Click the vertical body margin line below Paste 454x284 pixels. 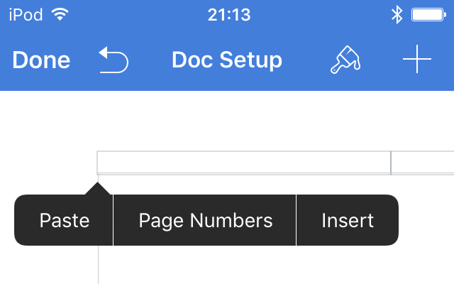[x=98, y=265]
